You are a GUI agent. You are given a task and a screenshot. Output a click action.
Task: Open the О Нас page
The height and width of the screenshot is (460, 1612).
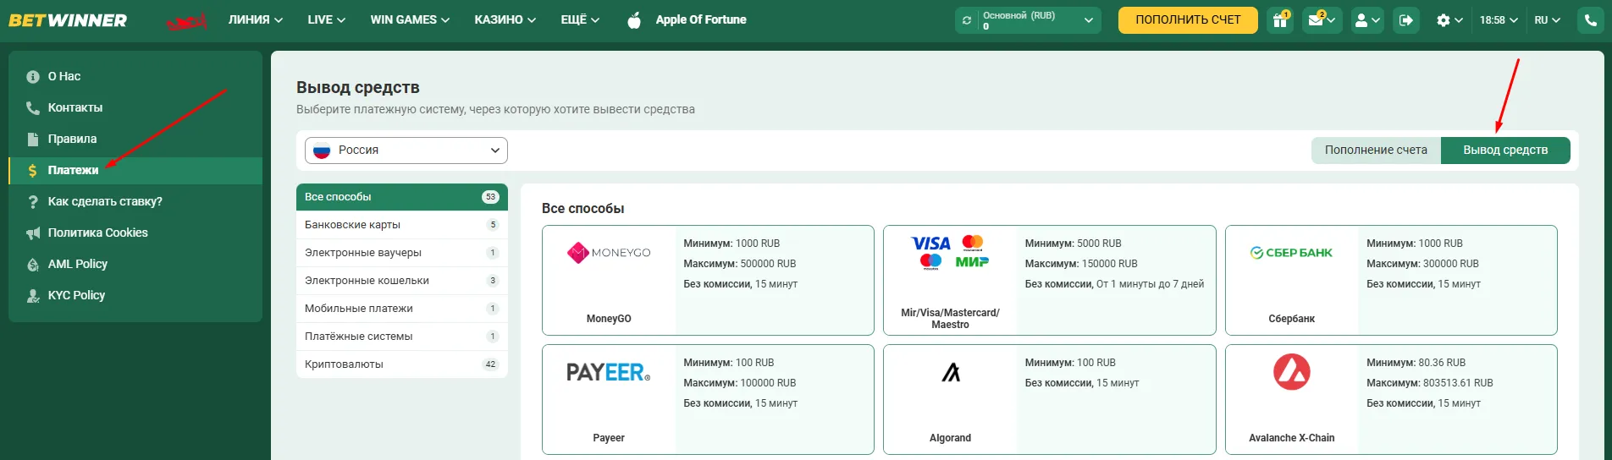pyautogui.click(x=135, y=77)
